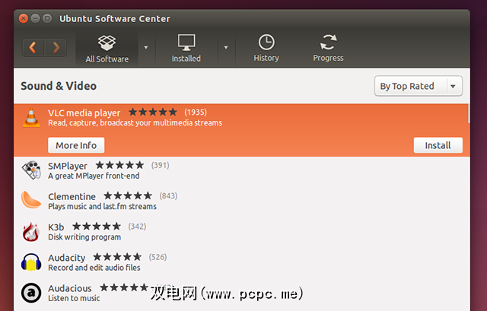The image size is (487, 311).
Task: Click More Info for VLC media player
Action: point(76,145)
